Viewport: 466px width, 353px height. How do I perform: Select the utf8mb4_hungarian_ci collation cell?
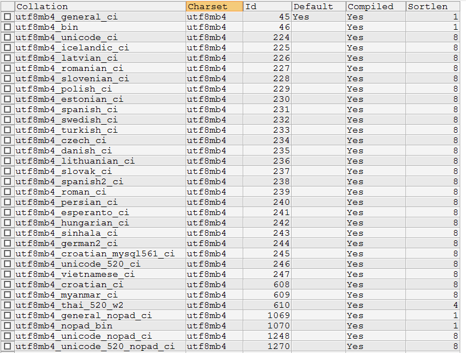[72, 223]
